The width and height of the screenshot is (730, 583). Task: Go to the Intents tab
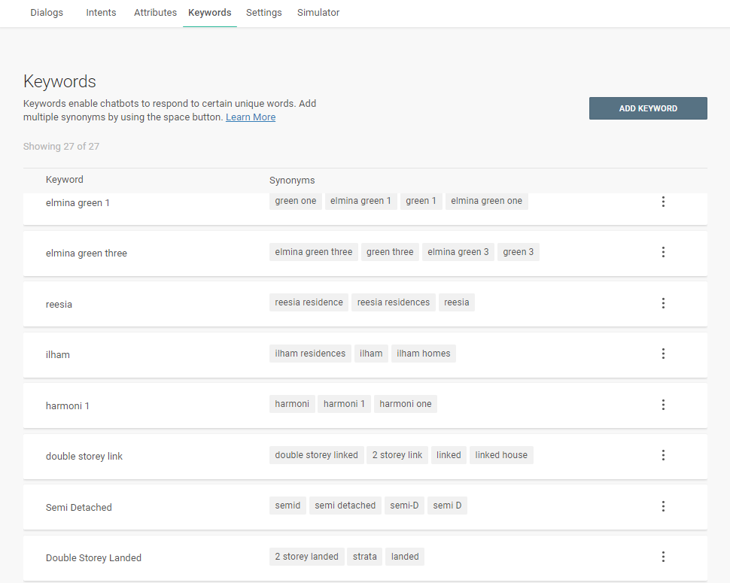101,13
